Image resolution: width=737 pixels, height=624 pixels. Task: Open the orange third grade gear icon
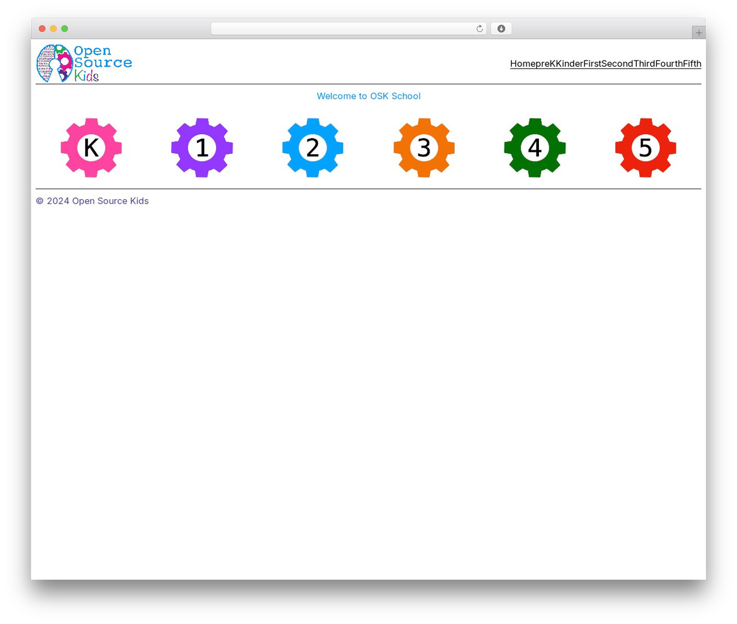click(424, 147)
